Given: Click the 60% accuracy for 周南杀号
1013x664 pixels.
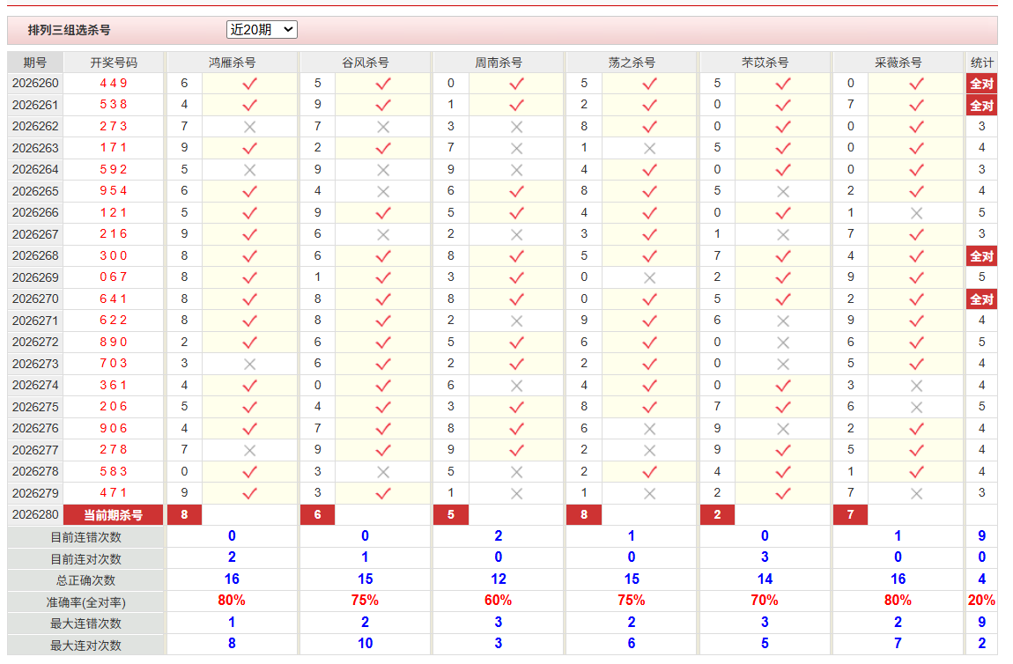Looking at the screenshot, I should point(498,601).
